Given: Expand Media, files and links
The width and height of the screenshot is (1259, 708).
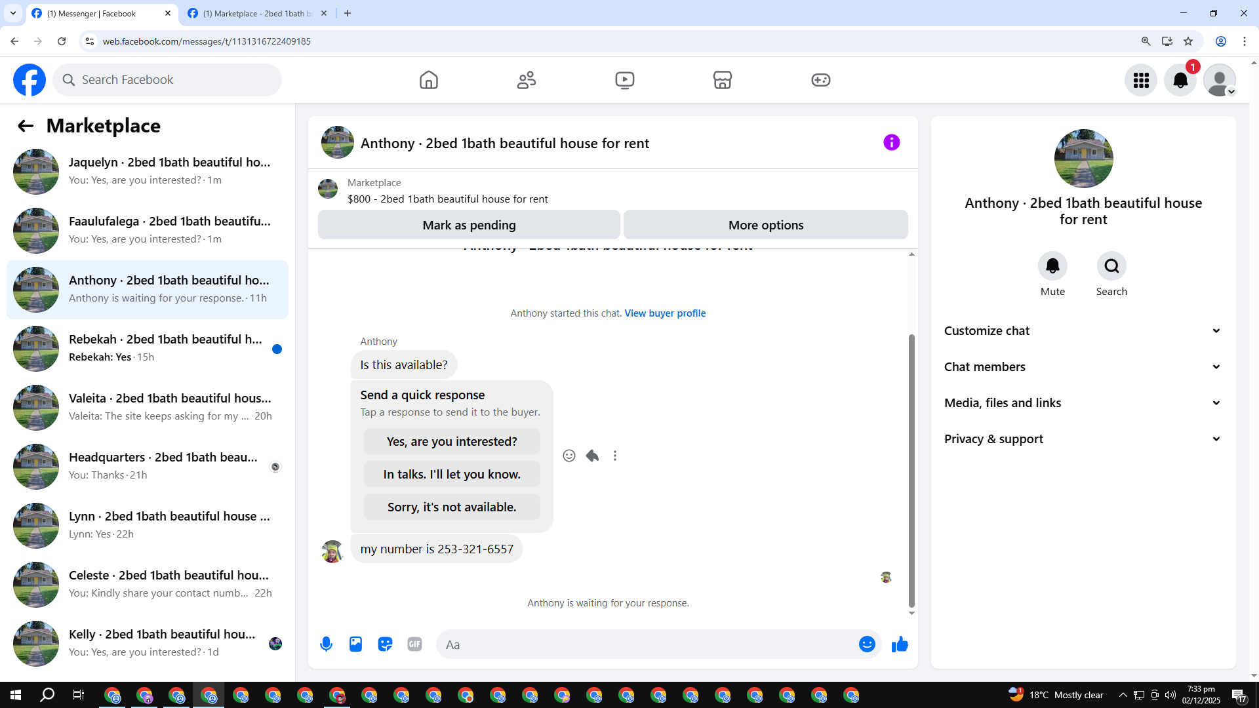Looking at the screenshot, I should pyautogui.click(x=1083, y=403).
